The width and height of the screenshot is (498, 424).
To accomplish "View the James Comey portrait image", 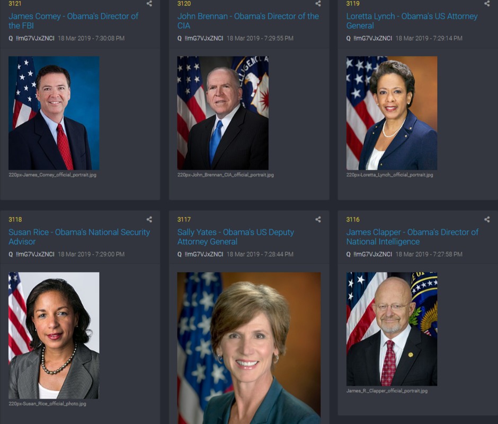I will click(54, 113).
